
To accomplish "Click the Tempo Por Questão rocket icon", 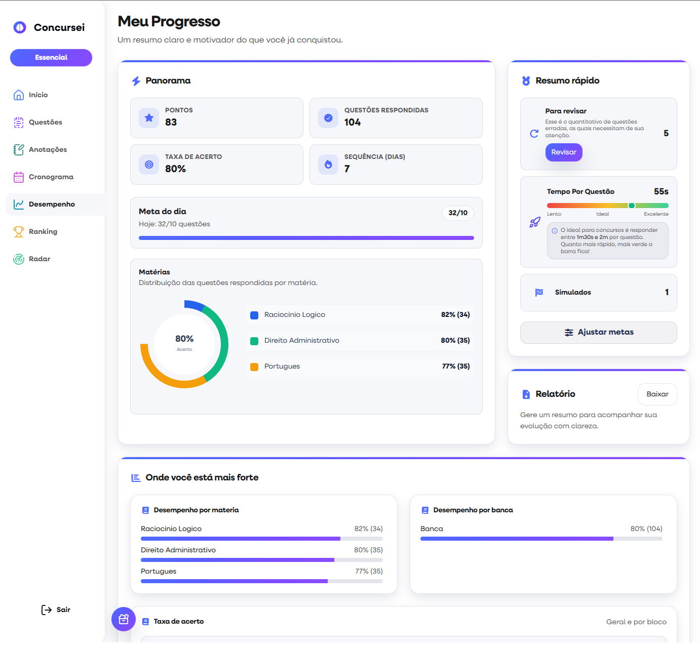I will (x=535, y=222).
